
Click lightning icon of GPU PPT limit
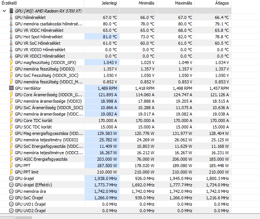point(11,172)
